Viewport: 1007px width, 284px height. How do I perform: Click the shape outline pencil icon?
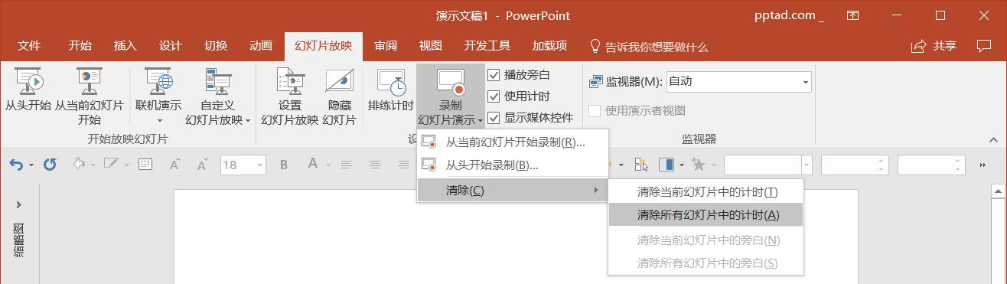(111, 164)
